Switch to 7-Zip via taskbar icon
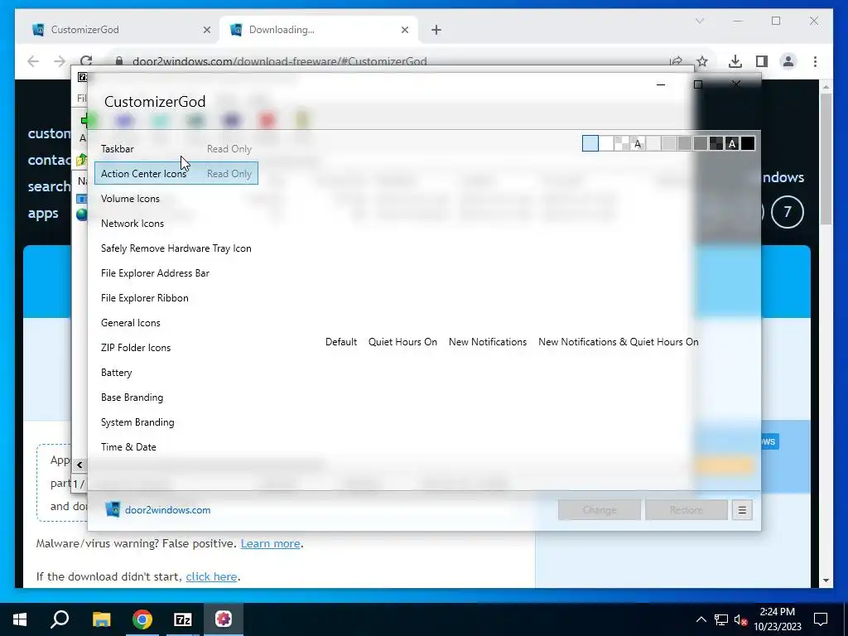Image resolution: width=848 pixels, height=636 pixels. tap(183, 619)
